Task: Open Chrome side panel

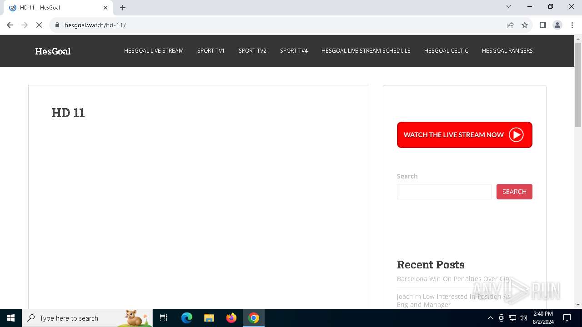Action: pos(542,25)
